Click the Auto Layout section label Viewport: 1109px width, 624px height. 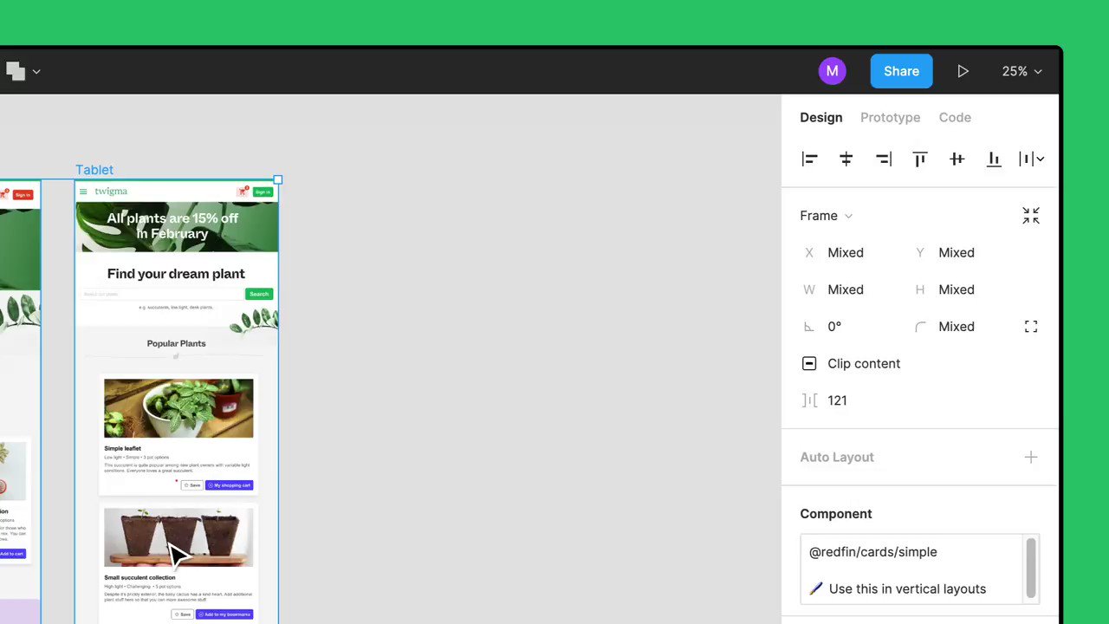click(837, 457)
